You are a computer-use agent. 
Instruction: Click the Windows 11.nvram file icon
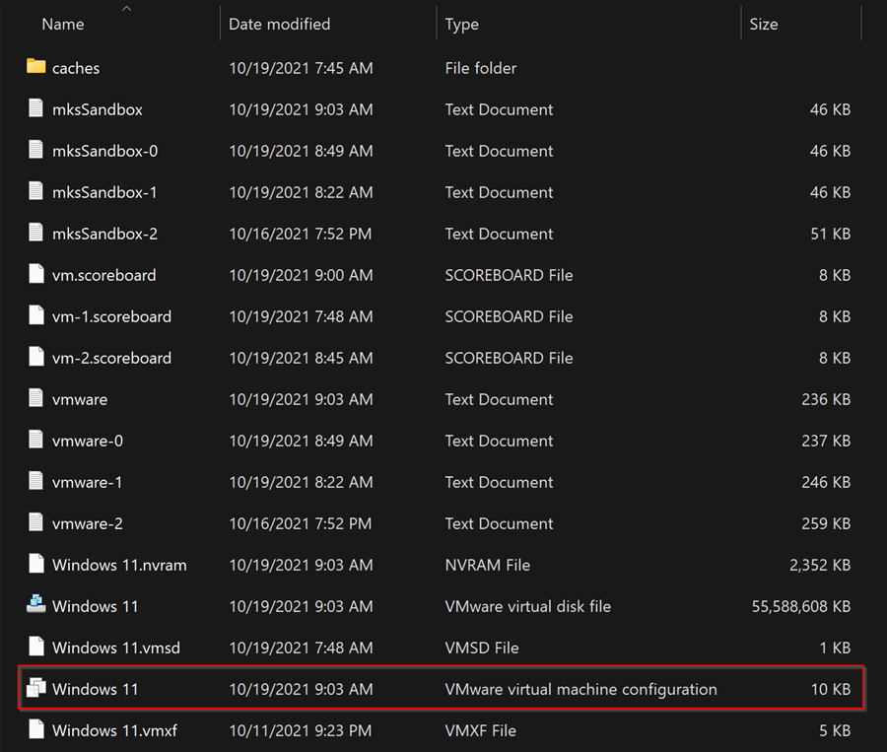point(36,564)
